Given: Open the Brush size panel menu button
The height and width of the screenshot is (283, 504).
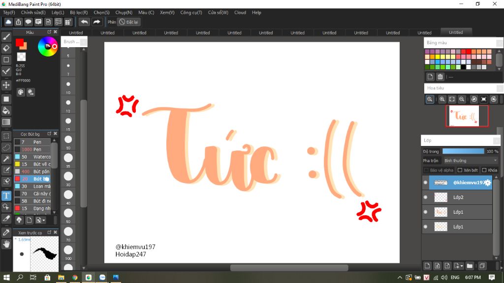Looking at the screenshot, I should tap(84, 42).
